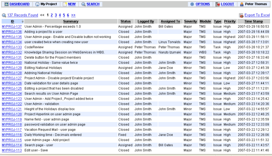Image resolution: width=272 pixels, height=156 pixels.
Task: Click the LOGOUT link
Action: click(x=227, y=4)
